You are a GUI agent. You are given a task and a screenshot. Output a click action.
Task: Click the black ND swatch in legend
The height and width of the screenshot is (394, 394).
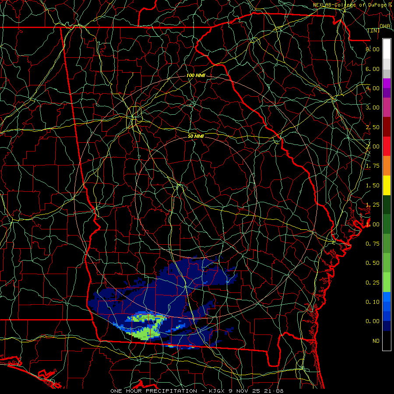pyautogui.click(x=387, y=341)
